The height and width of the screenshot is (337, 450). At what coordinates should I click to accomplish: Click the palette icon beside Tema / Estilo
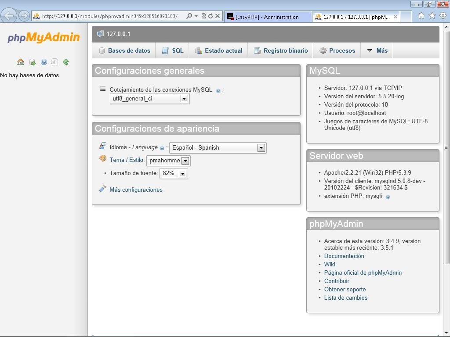102,158
